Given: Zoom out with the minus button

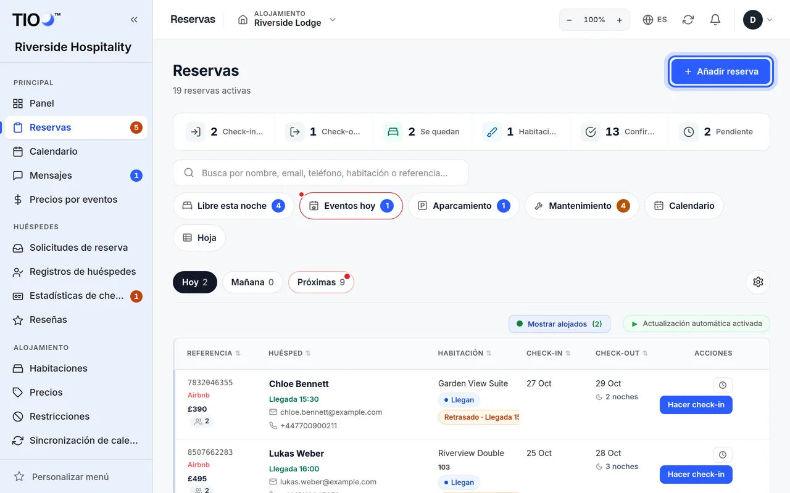Looking at the screenshot, I should (569, 20).
